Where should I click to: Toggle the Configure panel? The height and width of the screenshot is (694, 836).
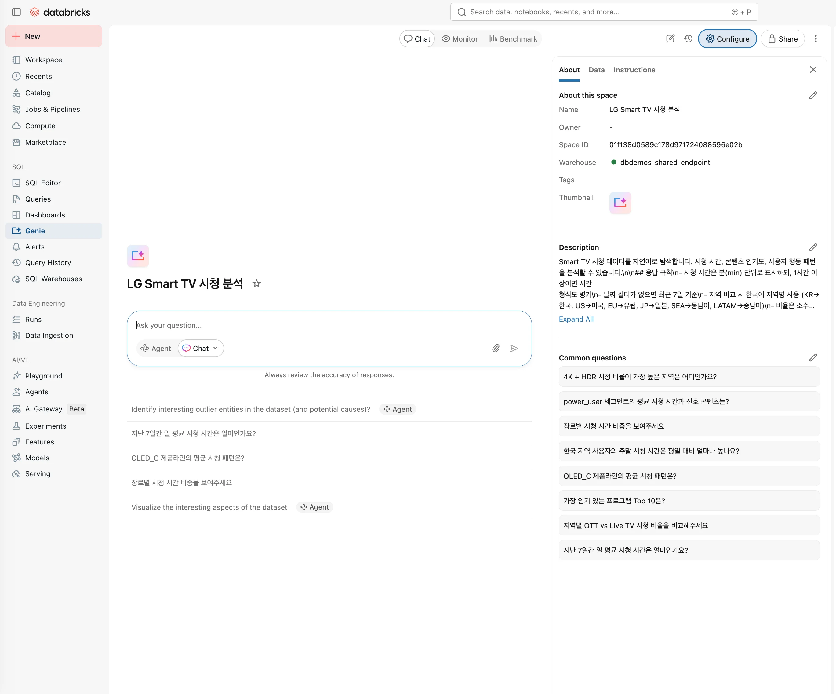click(727, 38)
